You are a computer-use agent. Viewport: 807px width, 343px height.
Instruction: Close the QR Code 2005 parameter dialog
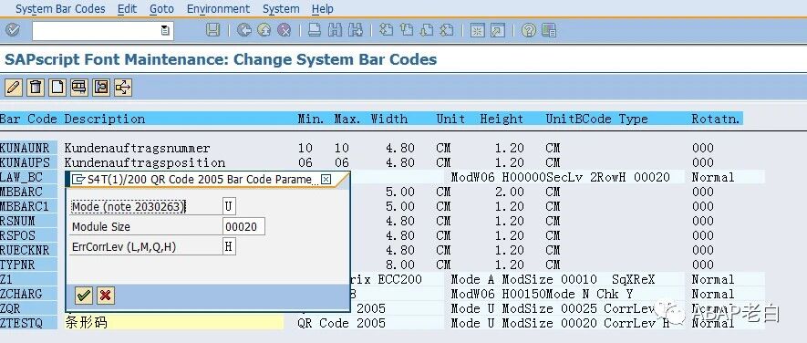tap(326, 179)
